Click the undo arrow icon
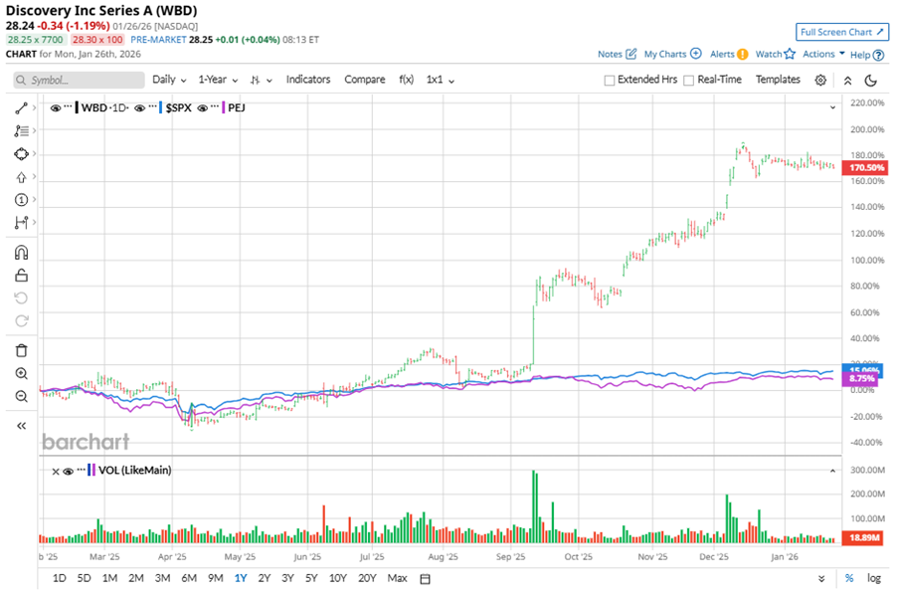 (21, 298)
